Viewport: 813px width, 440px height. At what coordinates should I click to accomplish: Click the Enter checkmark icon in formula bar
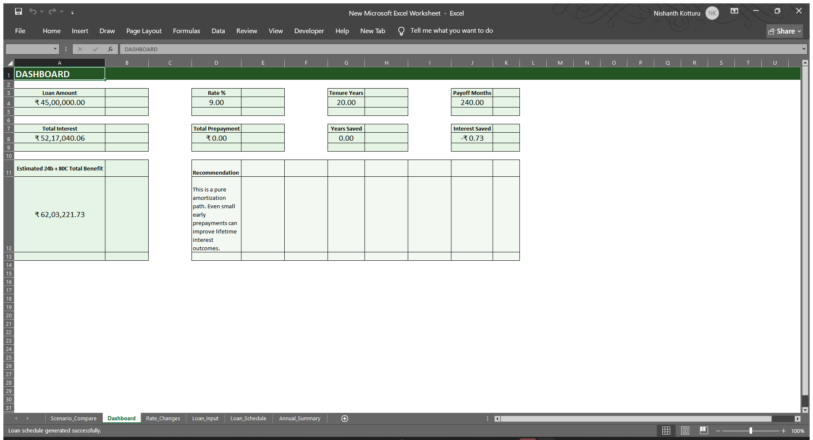tap(95, 49)
